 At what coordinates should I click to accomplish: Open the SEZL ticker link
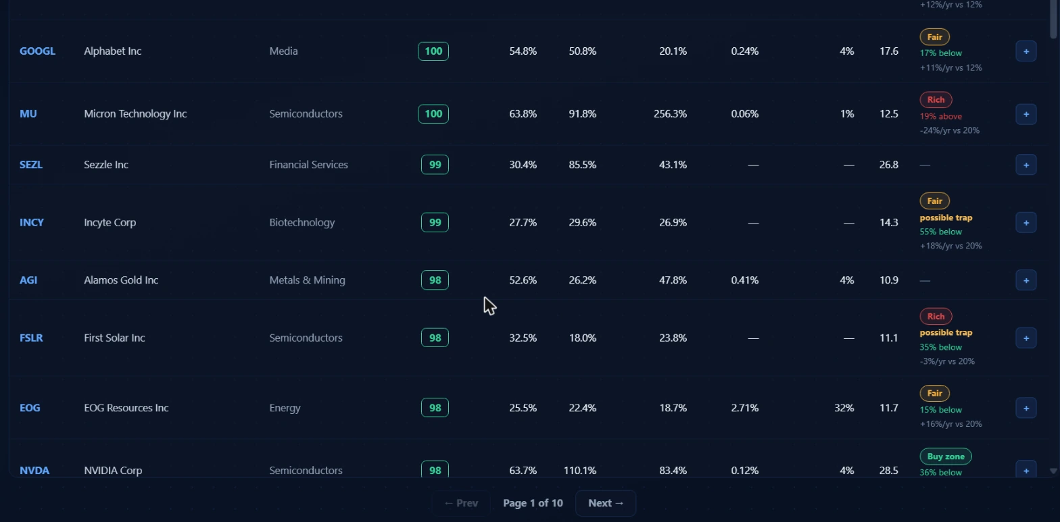click(x=31, y=165)
